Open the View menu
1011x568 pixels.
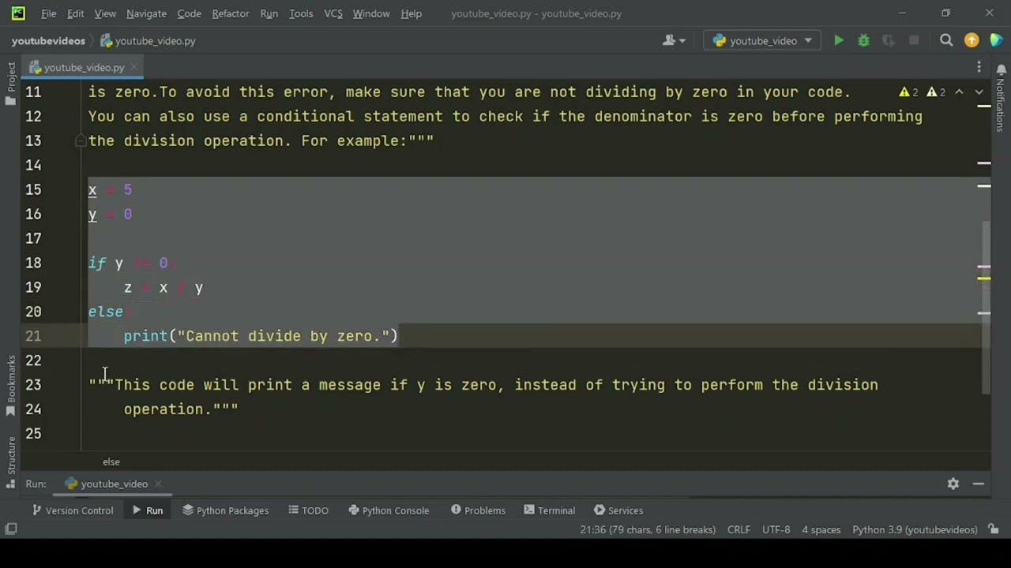[x=105, y=13]
